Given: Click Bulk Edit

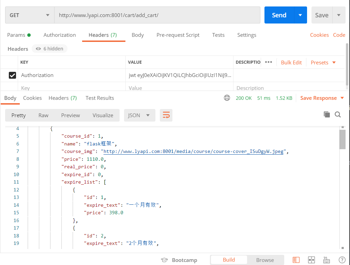Looking at the screenshot, I should coord(291,62).
